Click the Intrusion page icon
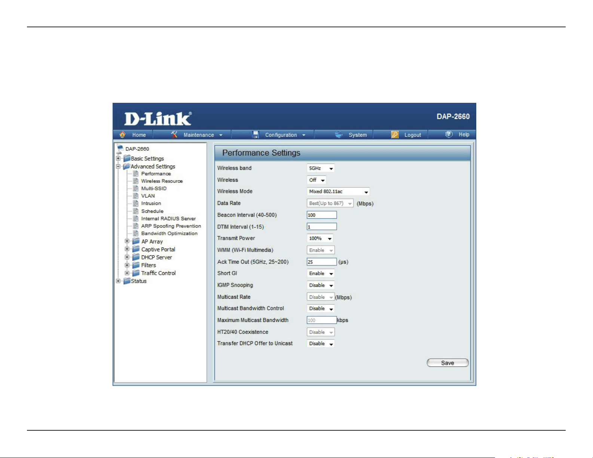 [x=136, y=203]
